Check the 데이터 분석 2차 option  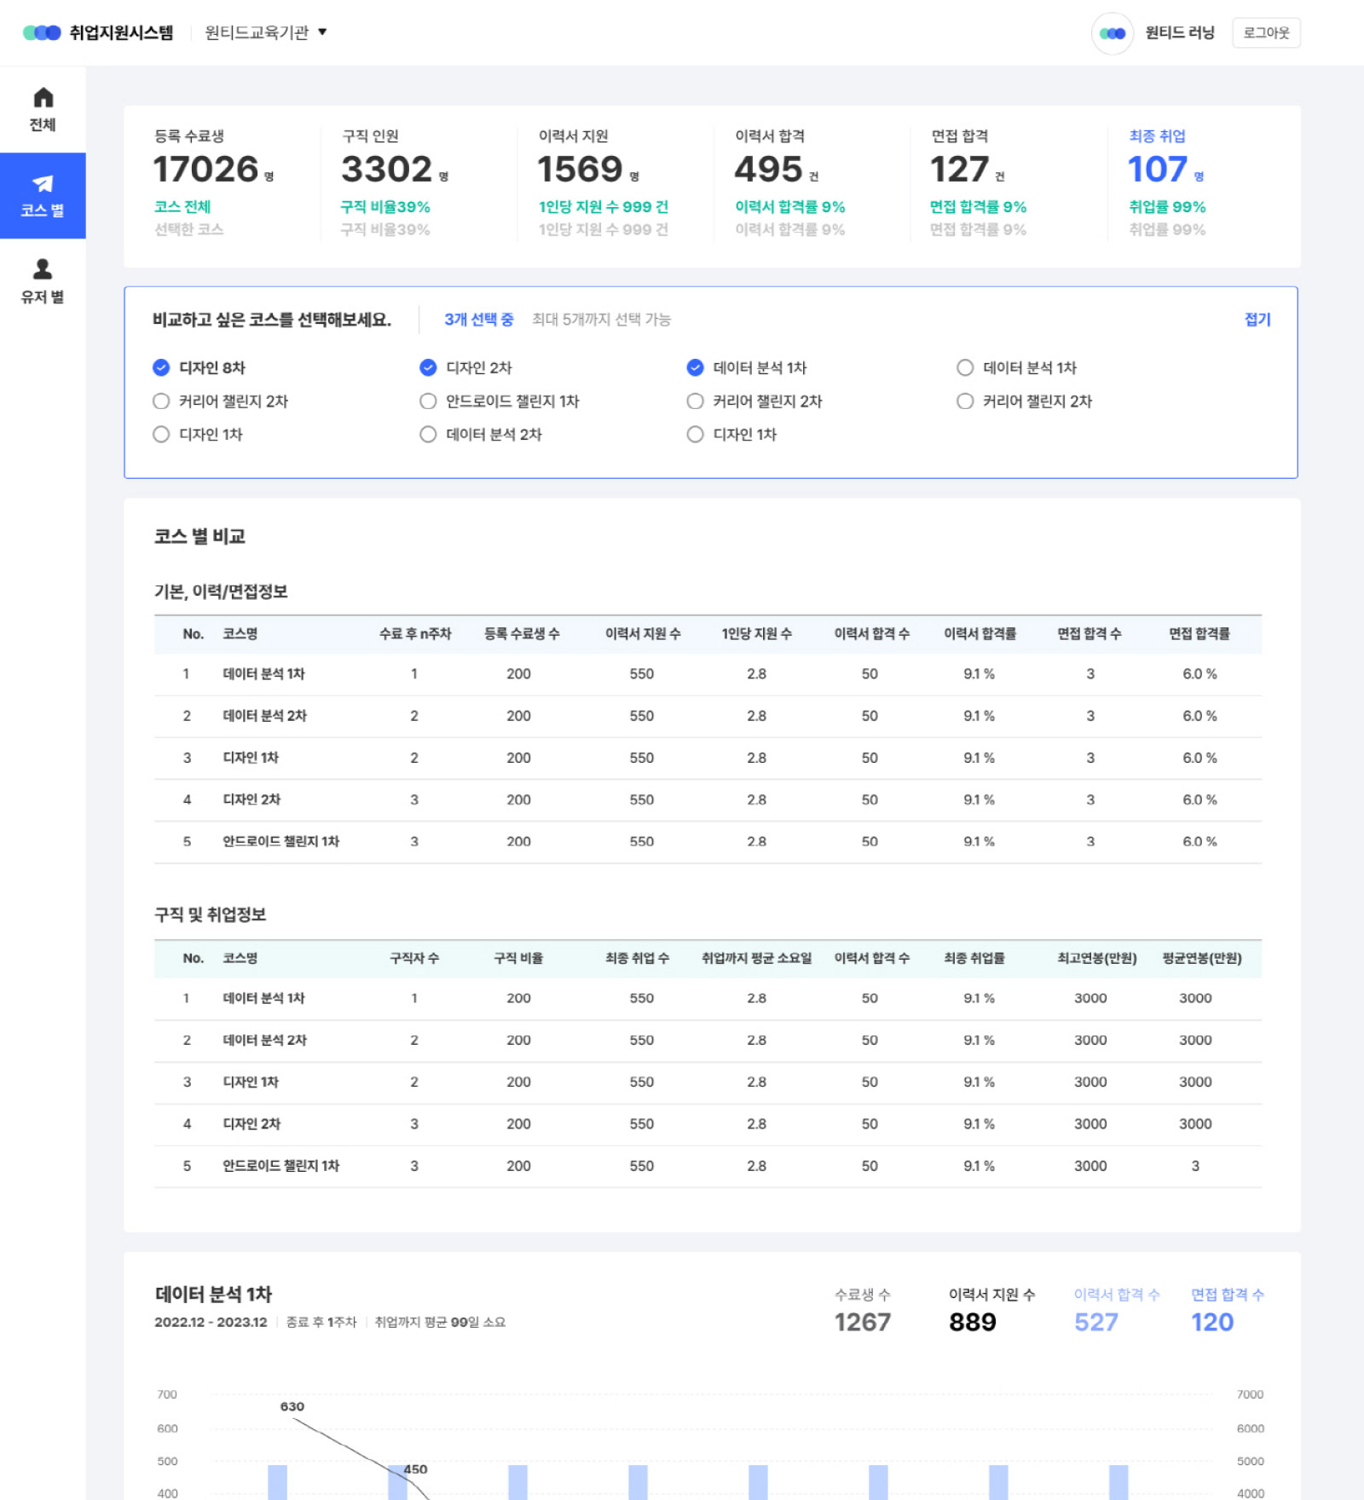(x=428, y=434)
